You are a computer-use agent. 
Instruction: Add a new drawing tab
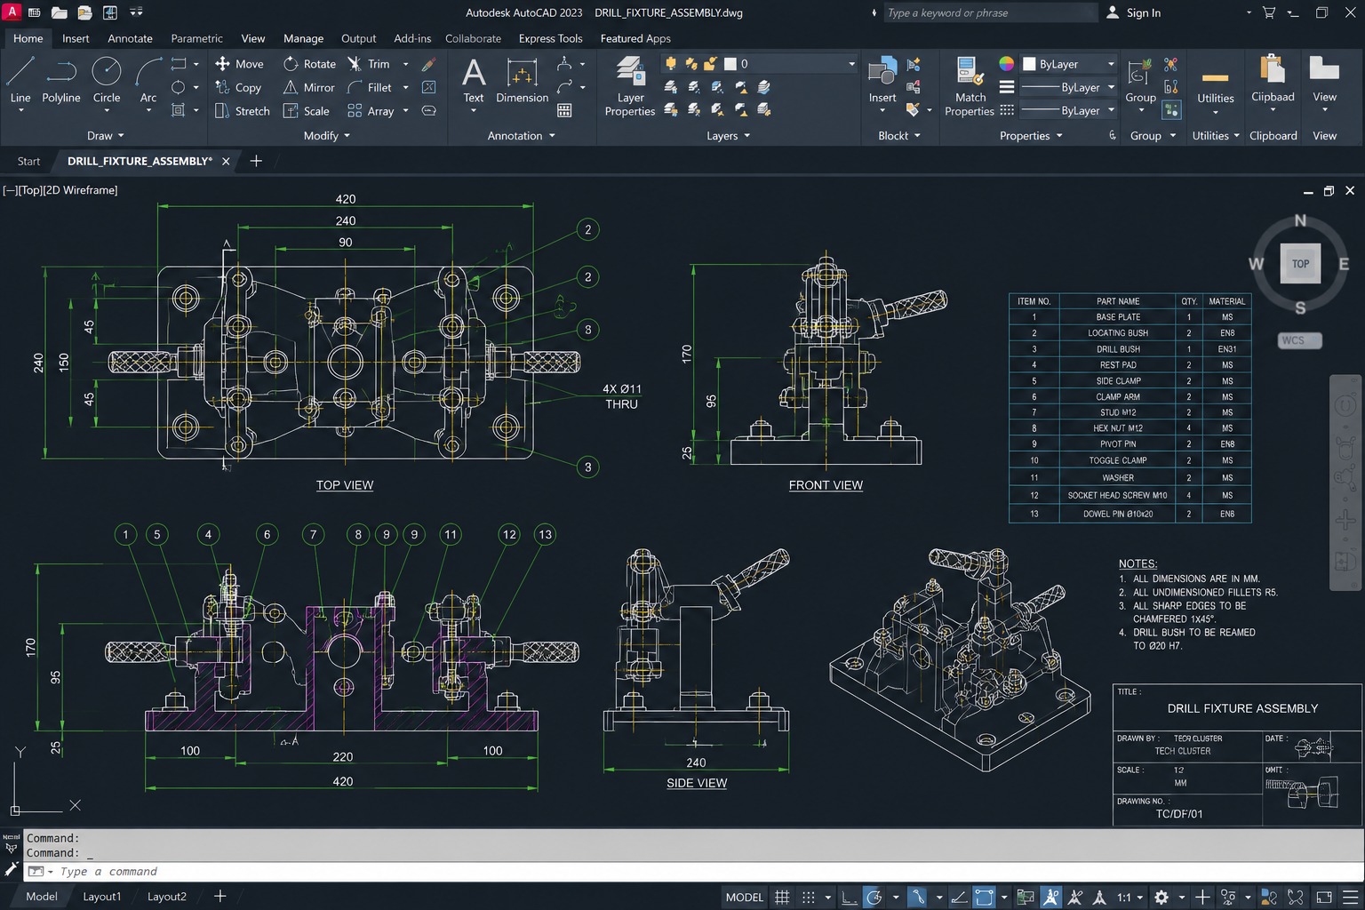click(256, 161)
